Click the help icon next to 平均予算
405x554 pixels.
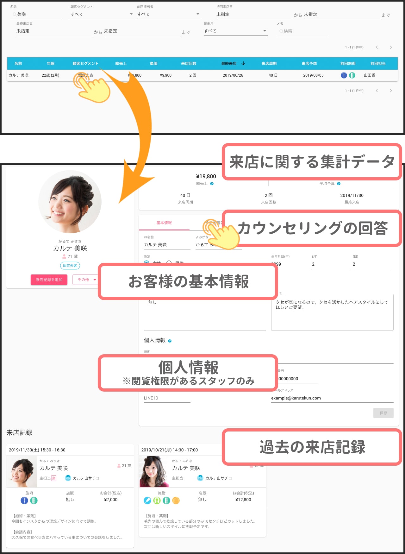pos(339,184)
